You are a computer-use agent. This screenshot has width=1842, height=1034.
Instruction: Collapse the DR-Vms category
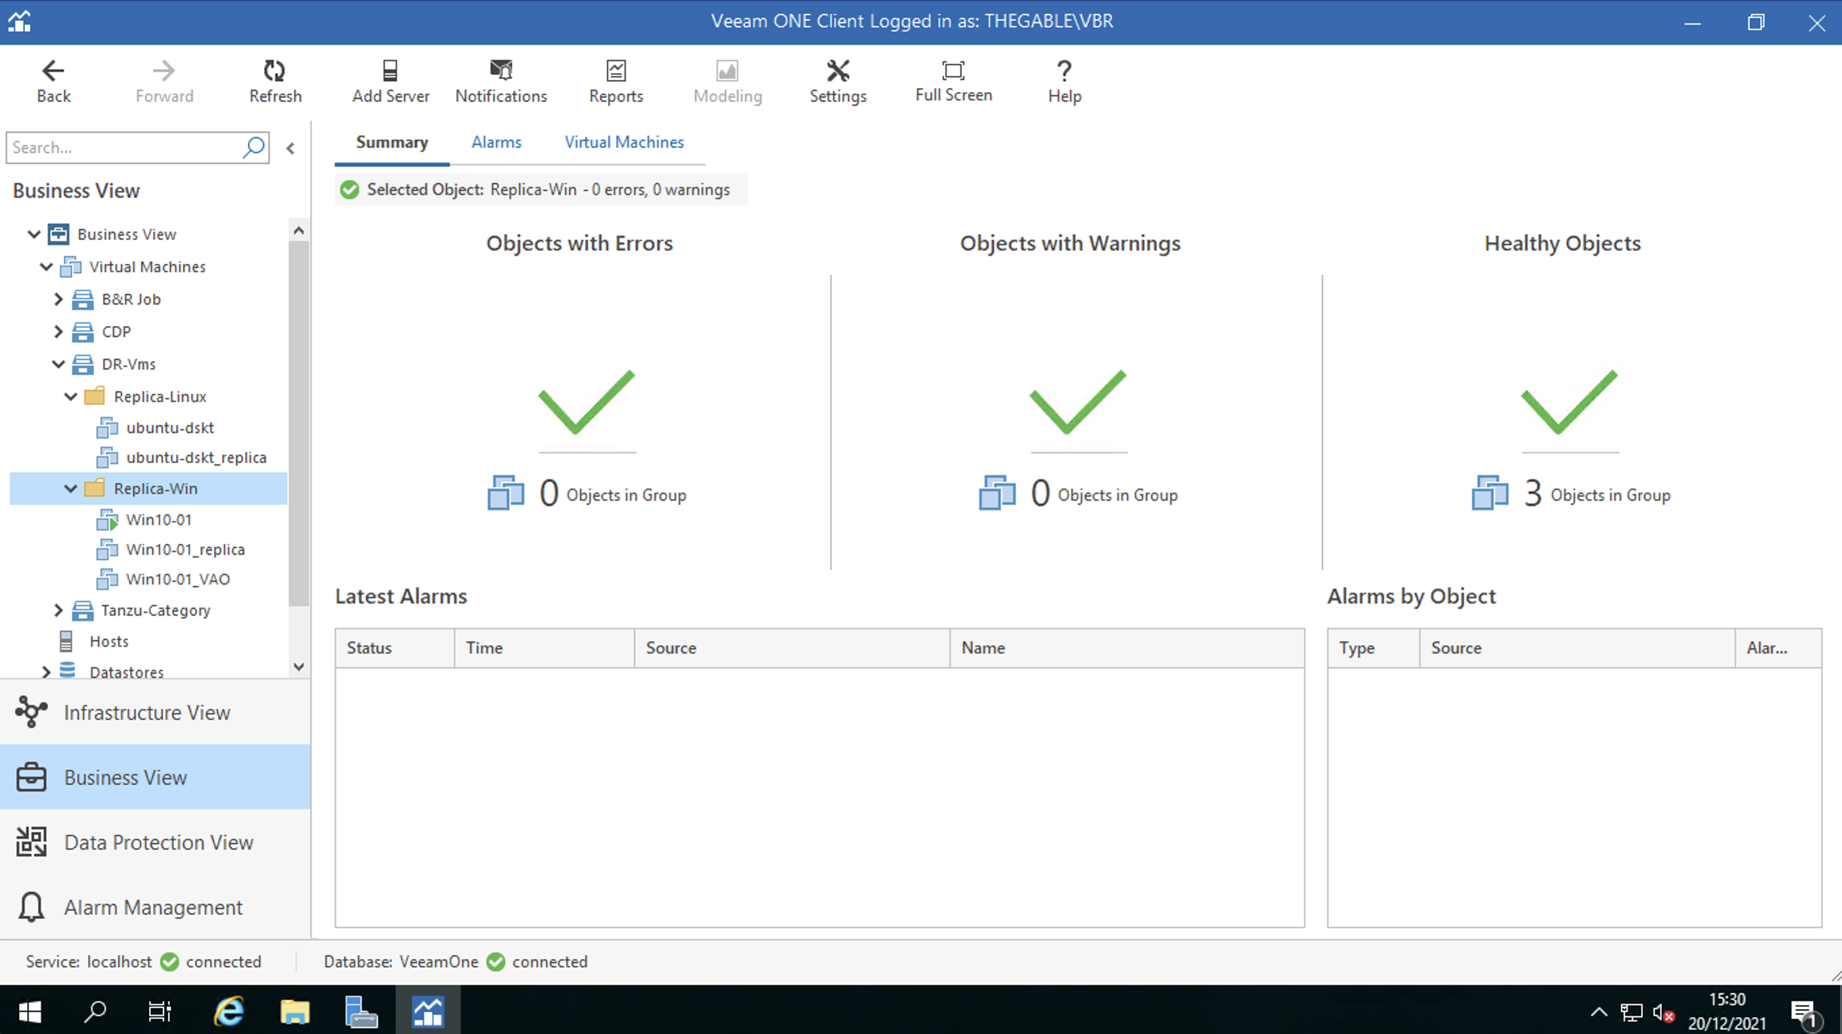(x=59, y=363)
